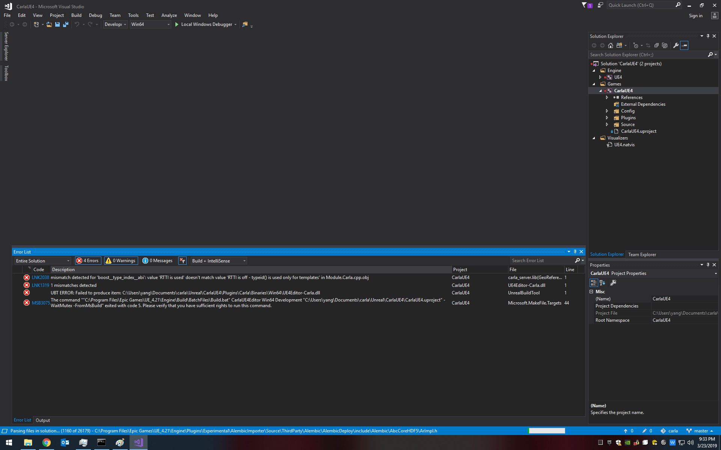Expand the Source folder

pyautogui.click(x=607, y=124)
